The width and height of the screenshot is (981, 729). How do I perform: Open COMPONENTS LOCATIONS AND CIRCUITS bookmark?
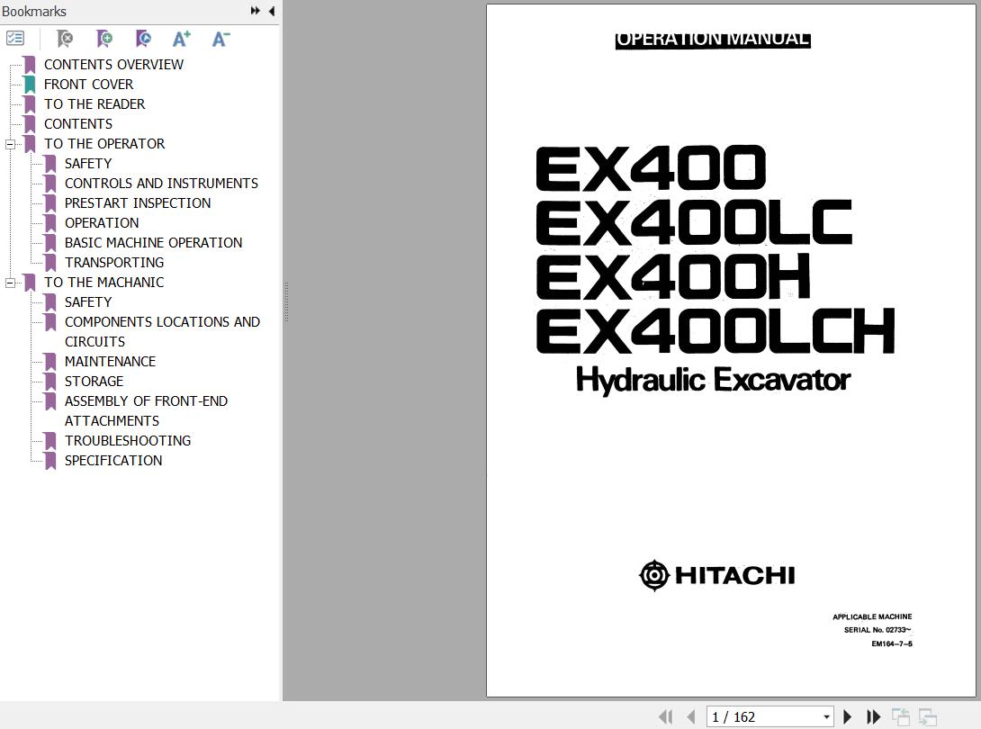[162, 331]
